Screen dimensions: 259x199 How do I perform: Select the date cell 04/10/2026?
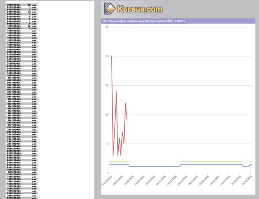coord(14,12)
